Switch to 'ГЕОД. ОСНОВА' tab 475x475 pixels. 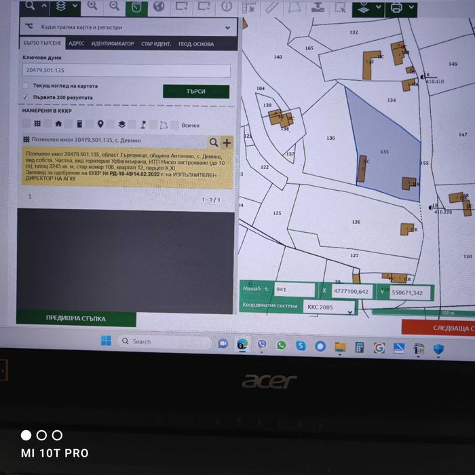pos(196,45)
